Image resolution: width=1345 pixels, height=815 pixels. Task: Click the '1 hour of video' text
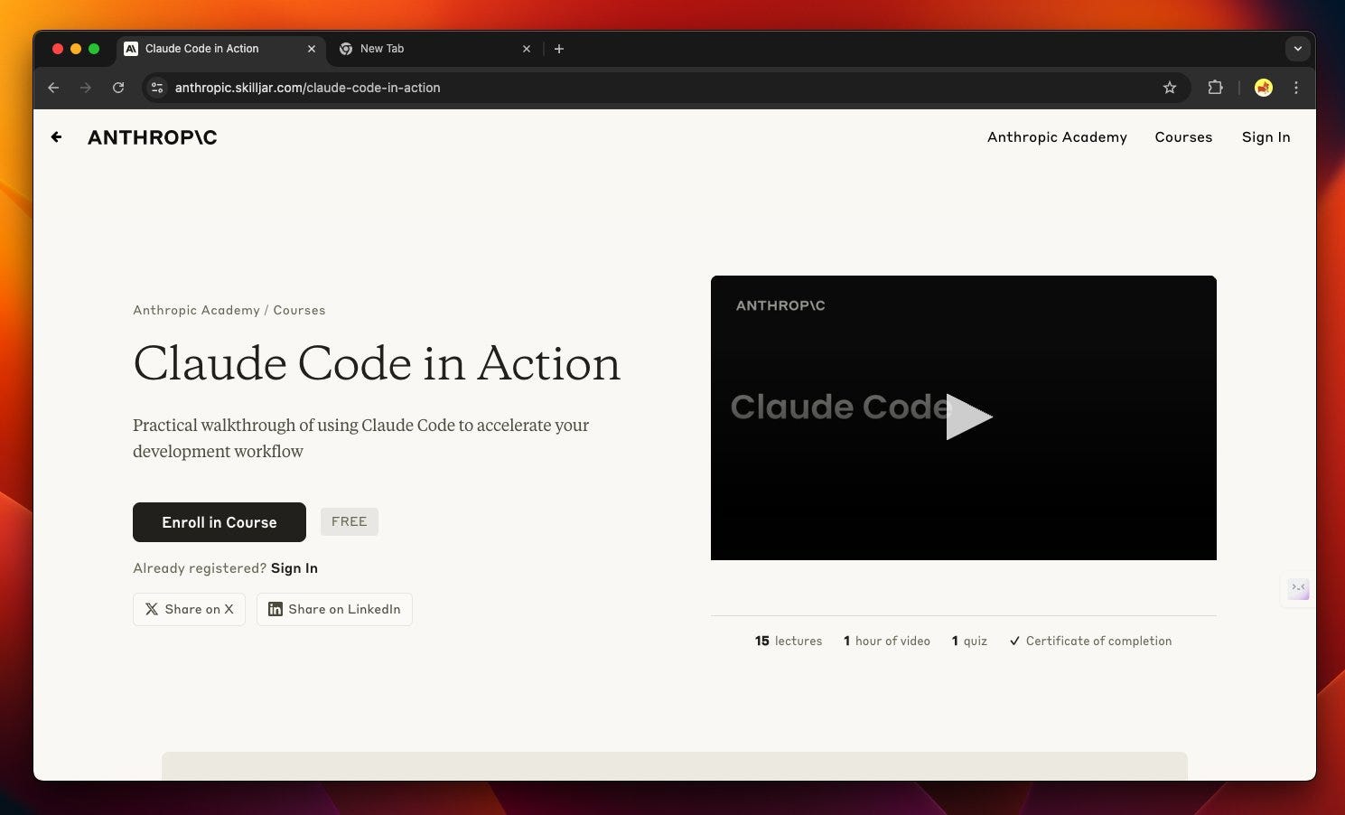point(887,641)
